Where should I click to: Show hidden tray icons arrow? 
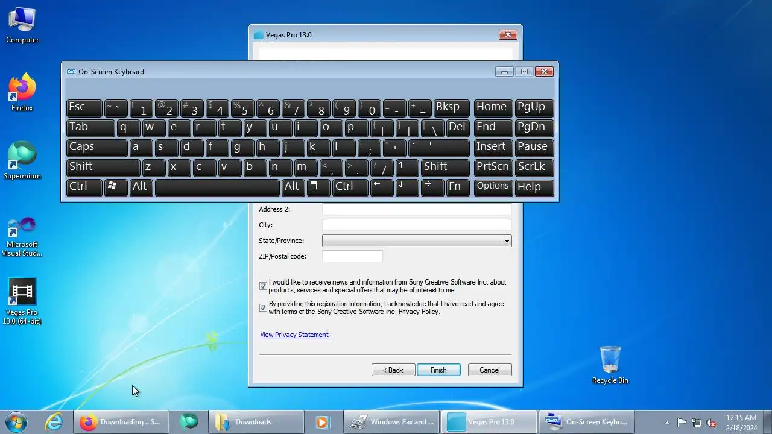(x=667, y=423)
